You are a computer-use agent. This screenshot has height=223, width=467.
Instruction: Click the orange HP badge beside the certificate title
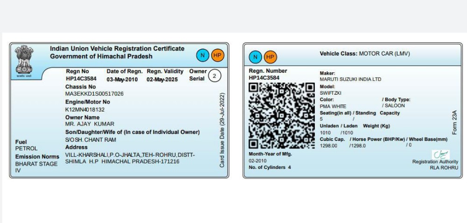coord(218,56)
